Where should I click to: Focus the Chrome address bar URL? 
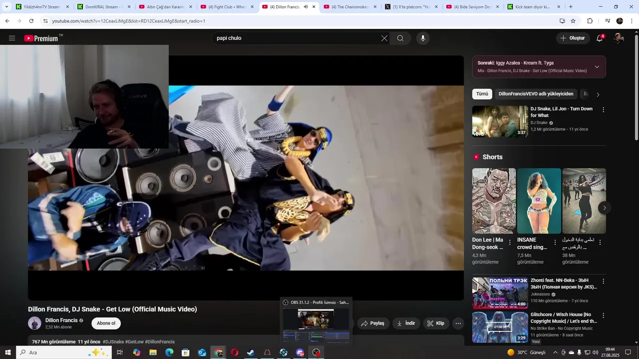pyautogui.click(x=129, y=21)
